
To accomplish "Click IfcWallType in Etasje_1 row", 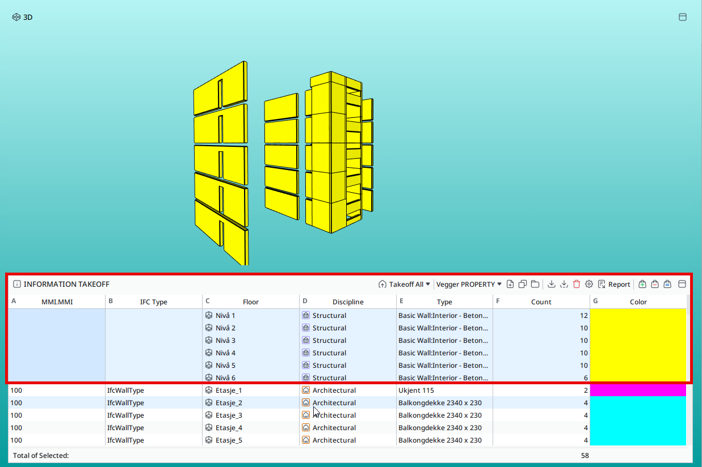I will click(125, 390).
